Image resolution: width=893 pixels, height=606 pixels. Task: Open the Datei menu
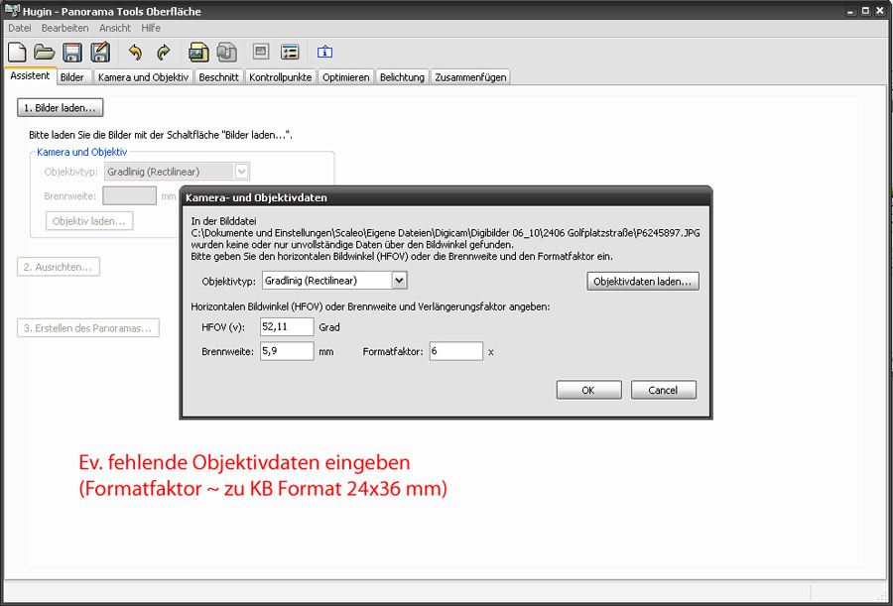pos(20,28)
